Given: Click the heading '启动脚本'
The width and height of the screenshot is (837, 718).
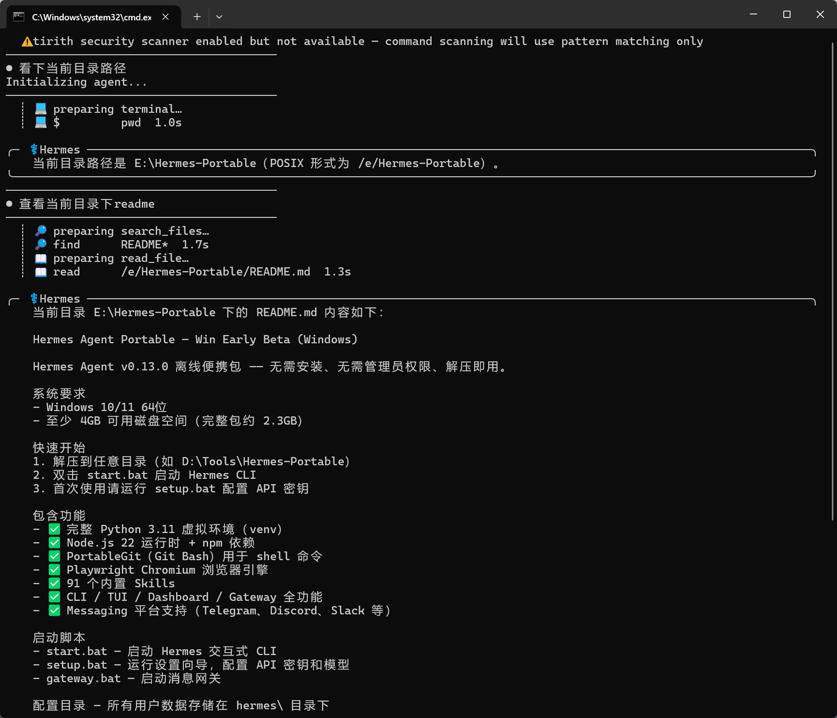Looking at the screenshot, I should [x=59, y=638].
